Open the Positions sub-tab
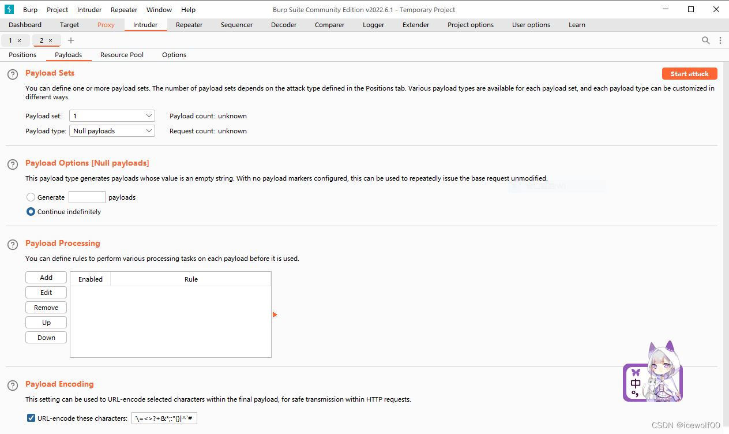Image resolution: width=729 pixels, height=434 pixels. [x=22, y=55]
